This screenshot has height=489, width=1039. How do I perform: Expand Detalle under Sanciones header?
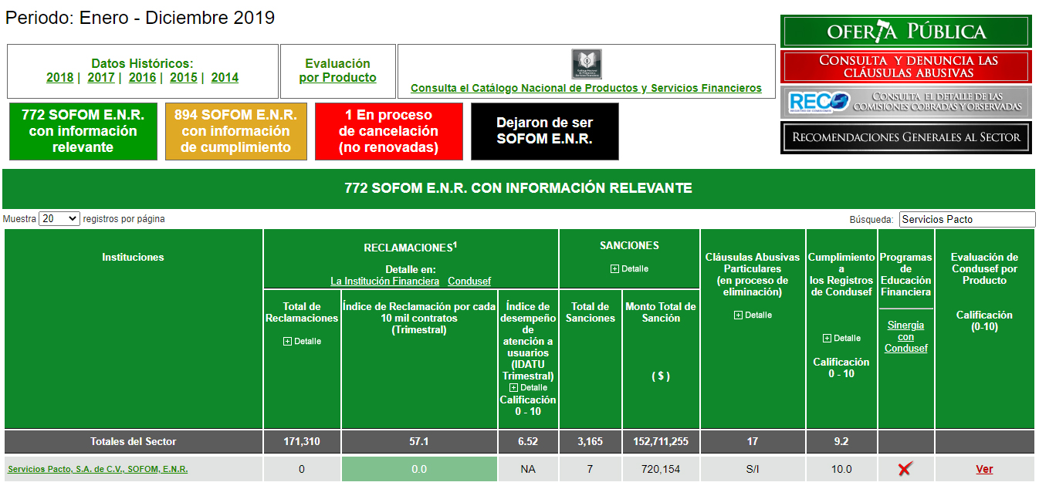click(629, 268)
